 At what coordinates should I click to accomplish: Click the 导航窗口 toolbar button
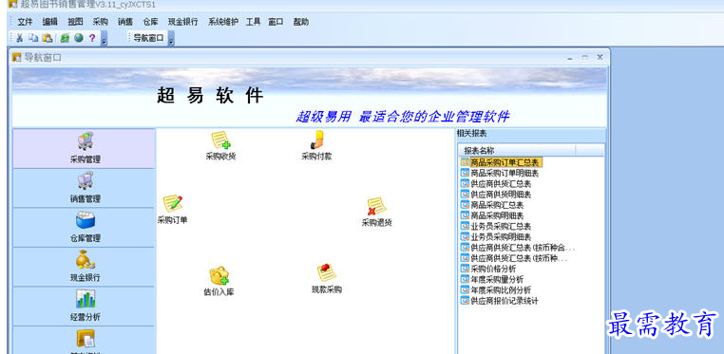click(x=148, y=38)
